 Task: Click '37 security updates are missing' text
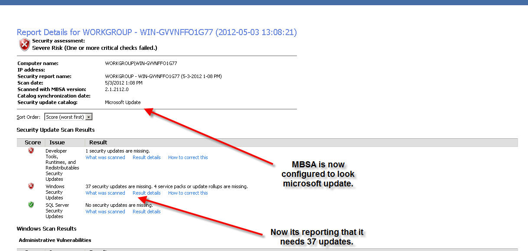click(119, 186)
